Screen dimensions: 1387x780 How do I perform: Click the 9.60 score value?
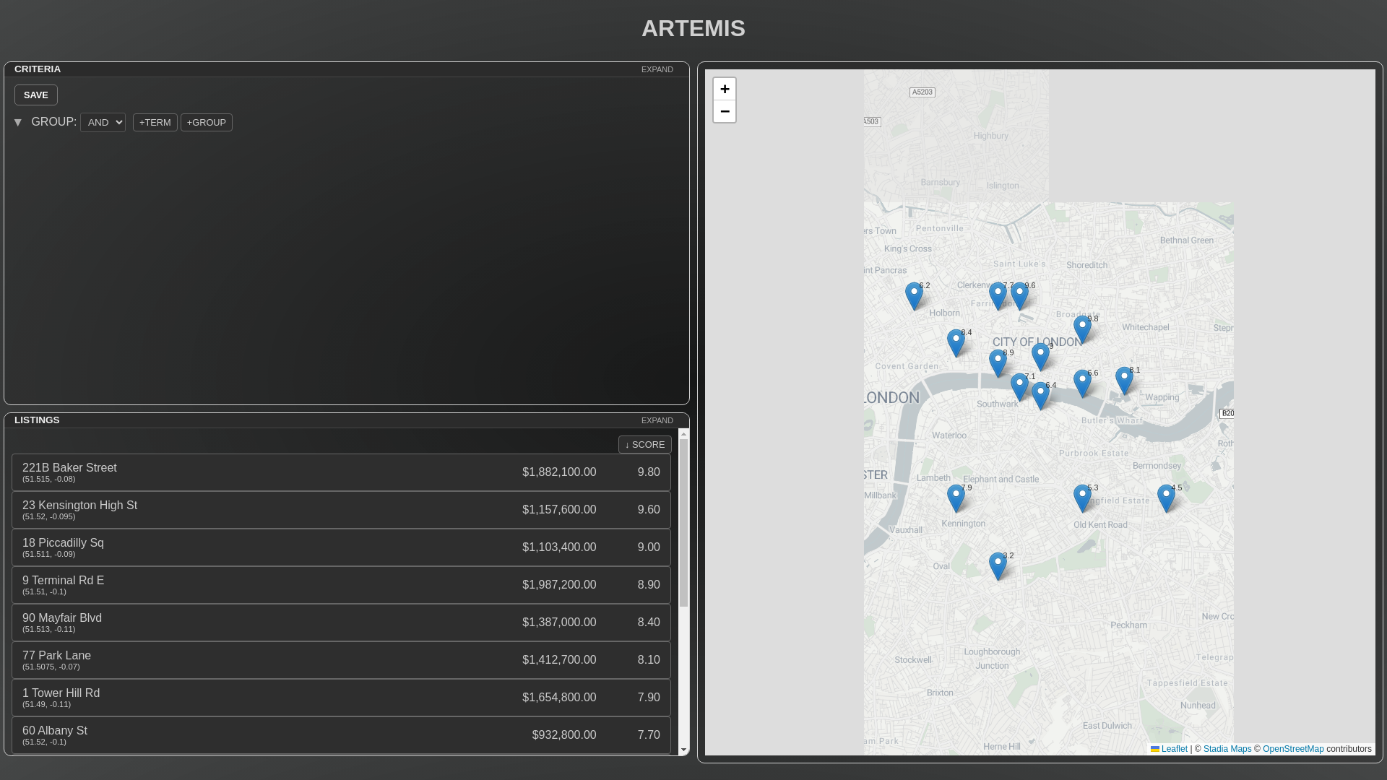(649, 510)
